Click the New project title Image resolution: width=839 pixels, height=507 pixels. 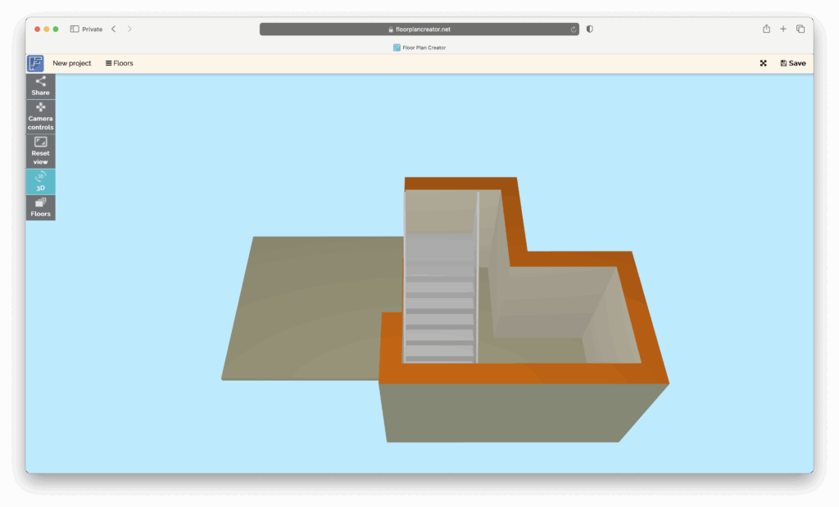tap(72, 63)
